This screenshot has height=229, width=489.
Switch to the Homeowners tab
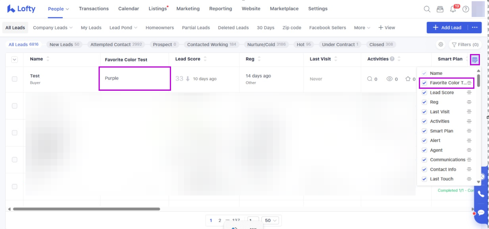pyautogui.click(x=159, y=28)
